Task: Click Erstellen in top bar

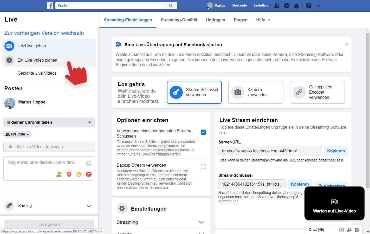Action: [x=261, y=5]
